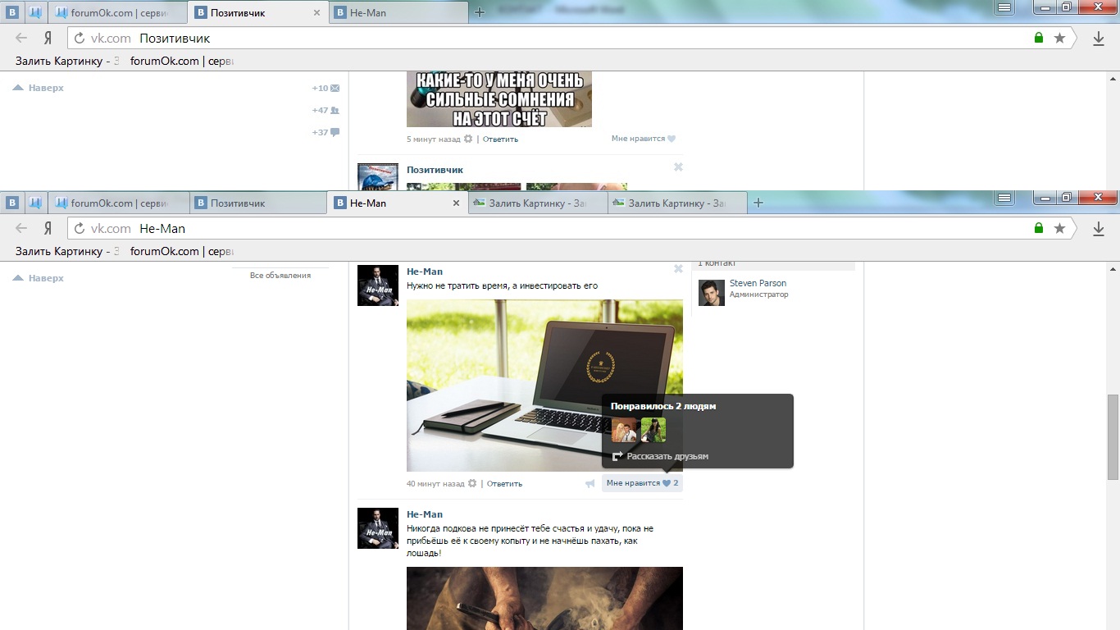The image size is (1120, 630).
Task: Click Yandex Я logo in He-Man window
Action: coord(48,228)
